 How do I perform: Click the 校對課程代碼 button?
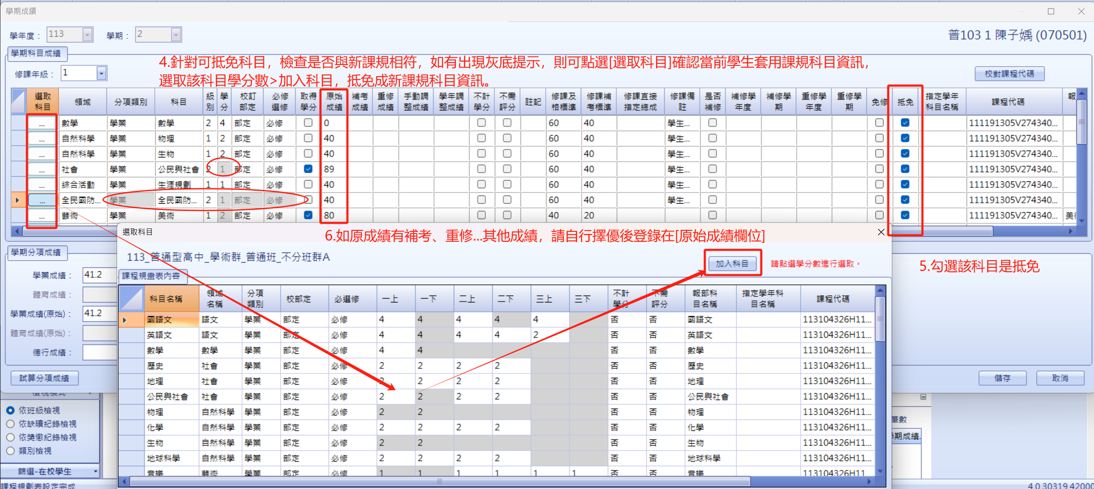pos(1009,74)
